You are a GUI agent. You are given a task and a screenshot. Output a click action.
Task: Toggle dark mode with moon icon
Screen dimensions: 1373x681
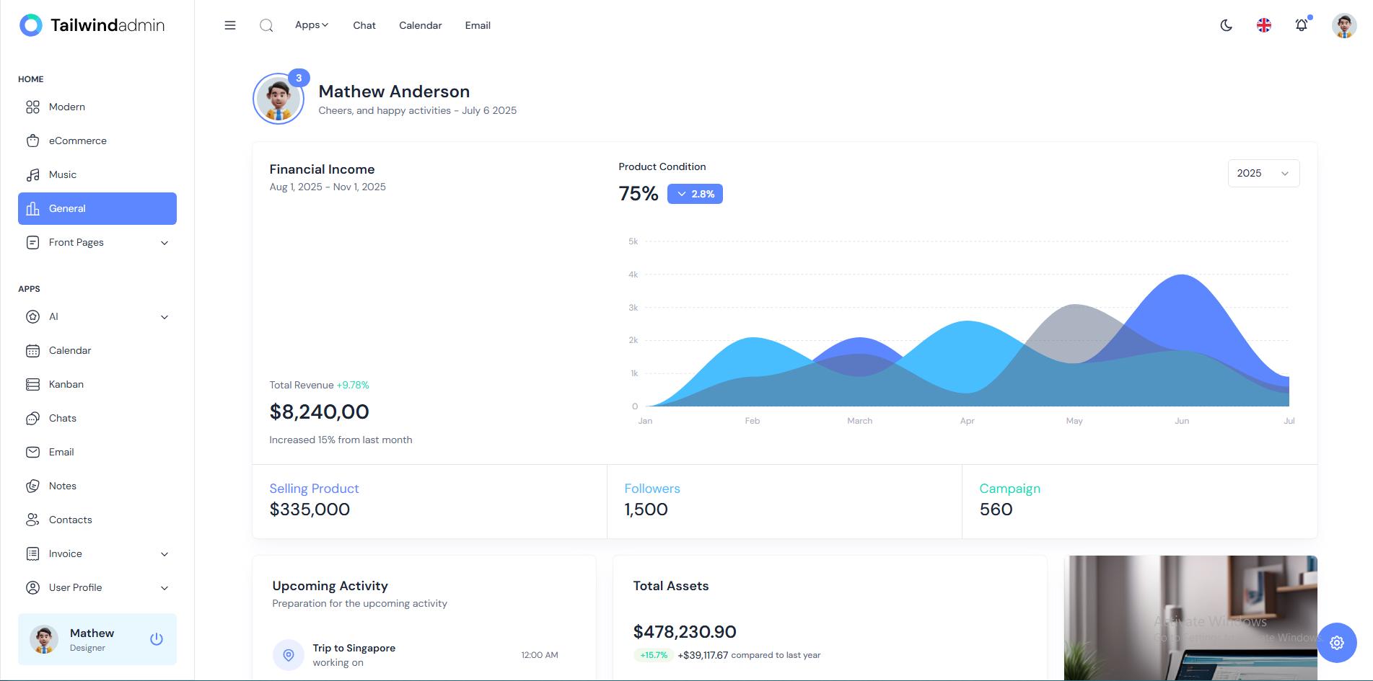point(1226,25)
